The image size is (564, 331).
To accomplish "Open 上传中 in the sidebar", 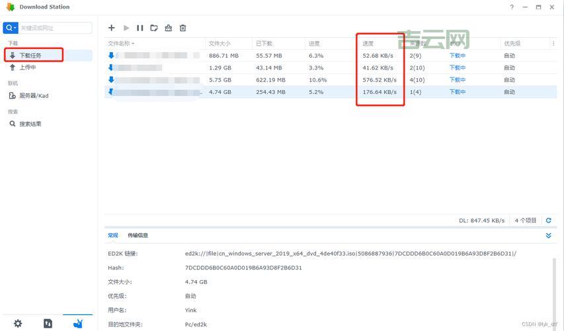I will click(27, 68).
